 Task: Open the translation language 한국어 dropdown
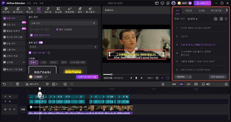pyautogui.click(x=63, y=47)
